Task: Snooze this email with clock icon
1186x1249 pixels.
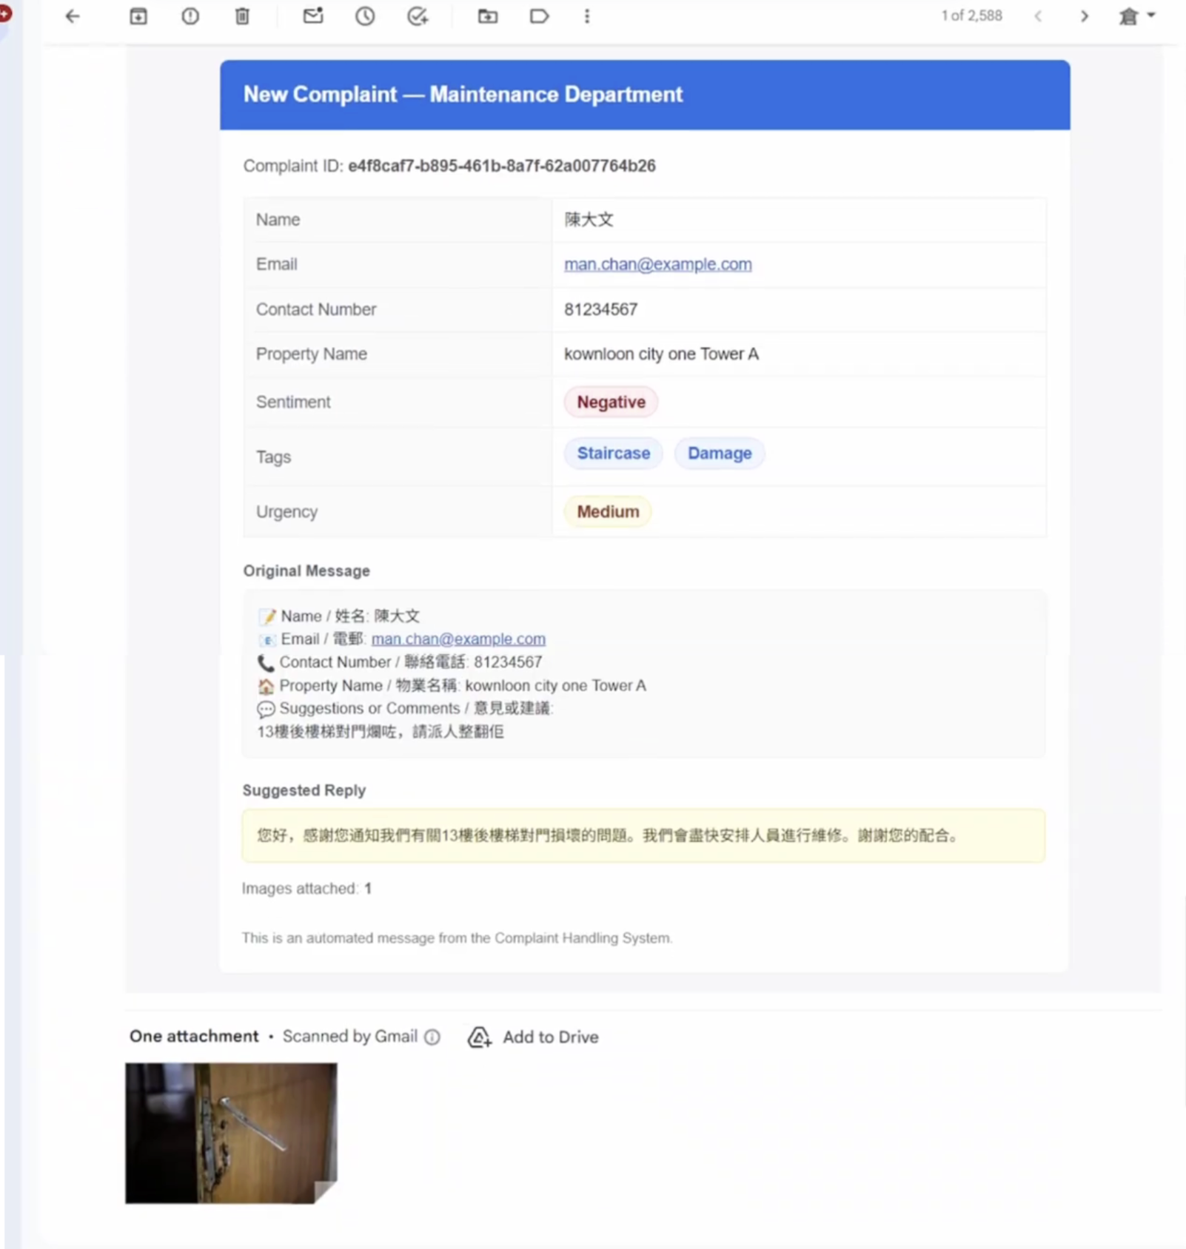Action: click(365, 16)
